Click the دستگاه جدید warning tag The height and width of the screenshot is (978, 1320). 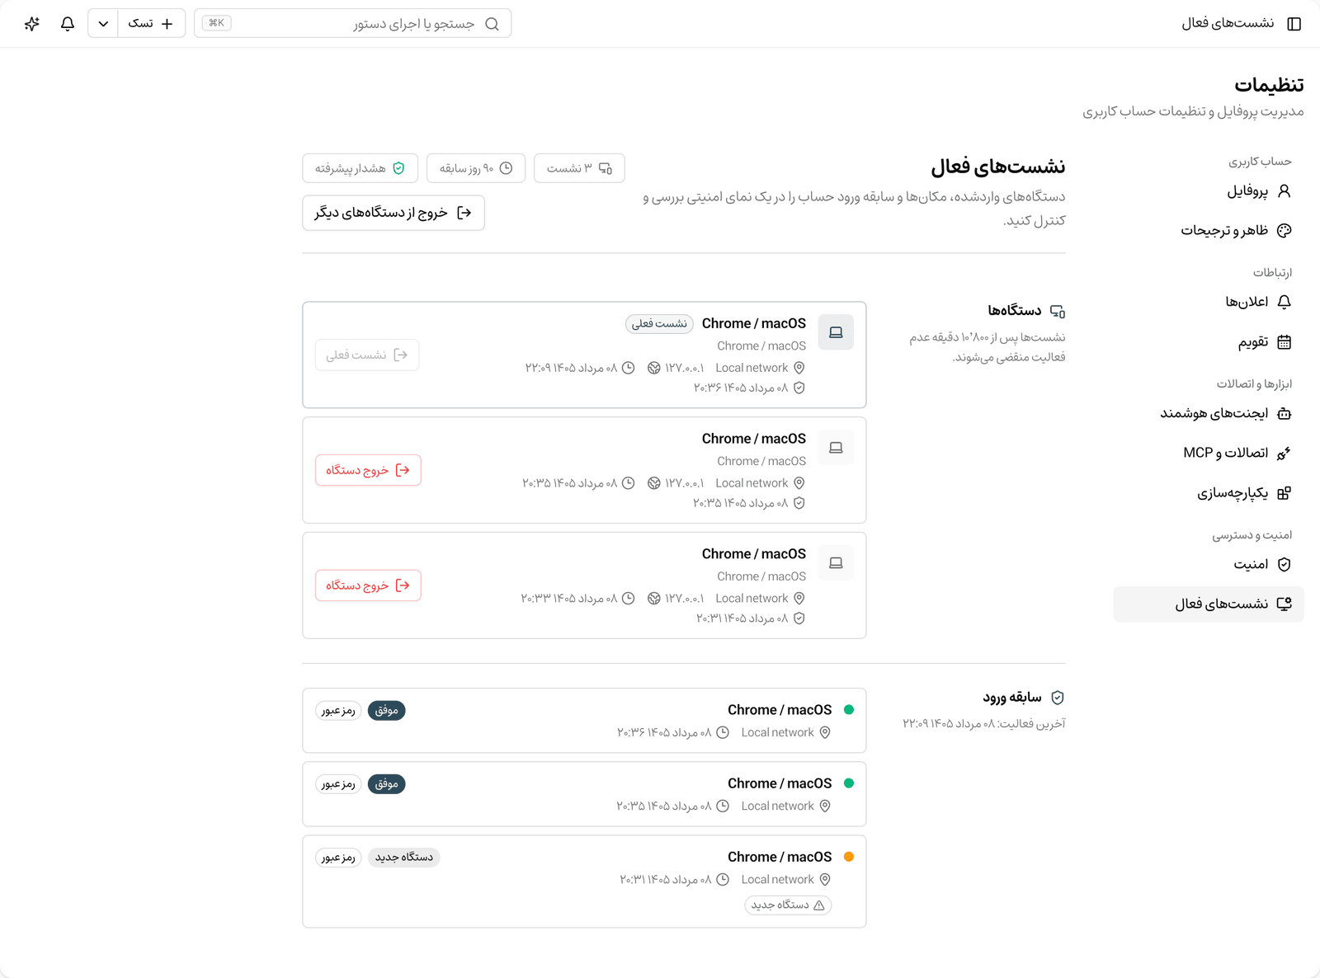coord(788,905)
